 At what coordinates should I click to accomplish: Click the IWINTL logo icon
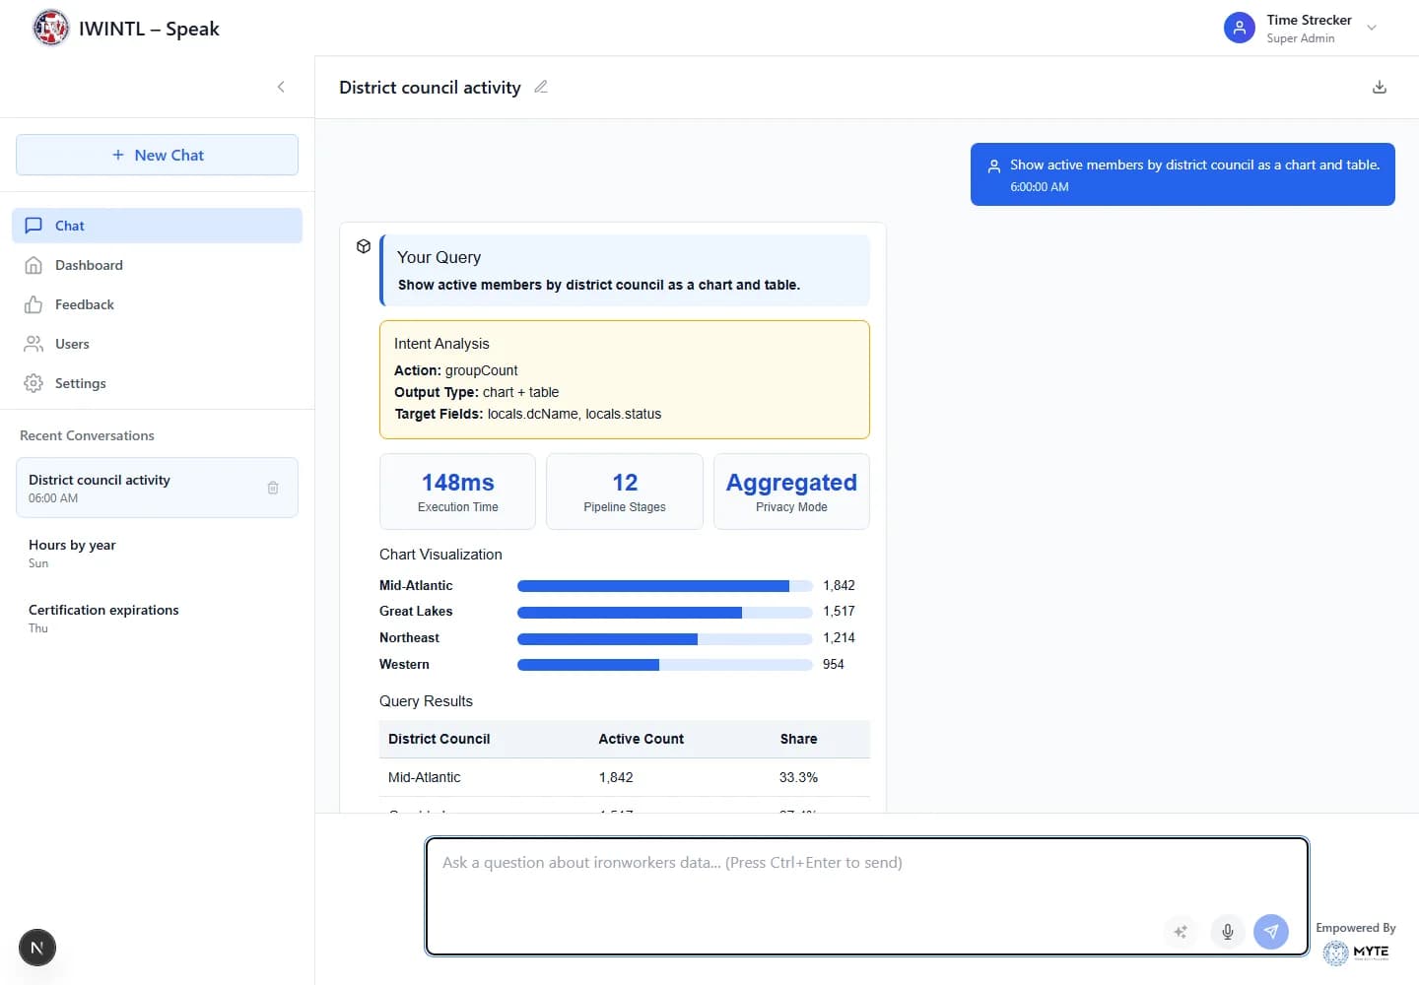click(51, 28)
